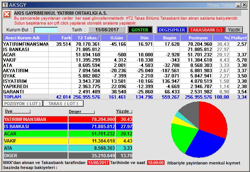Click the Tarih date field 15/08/2017
Screen dimensions: 250x172
point(107,30)
